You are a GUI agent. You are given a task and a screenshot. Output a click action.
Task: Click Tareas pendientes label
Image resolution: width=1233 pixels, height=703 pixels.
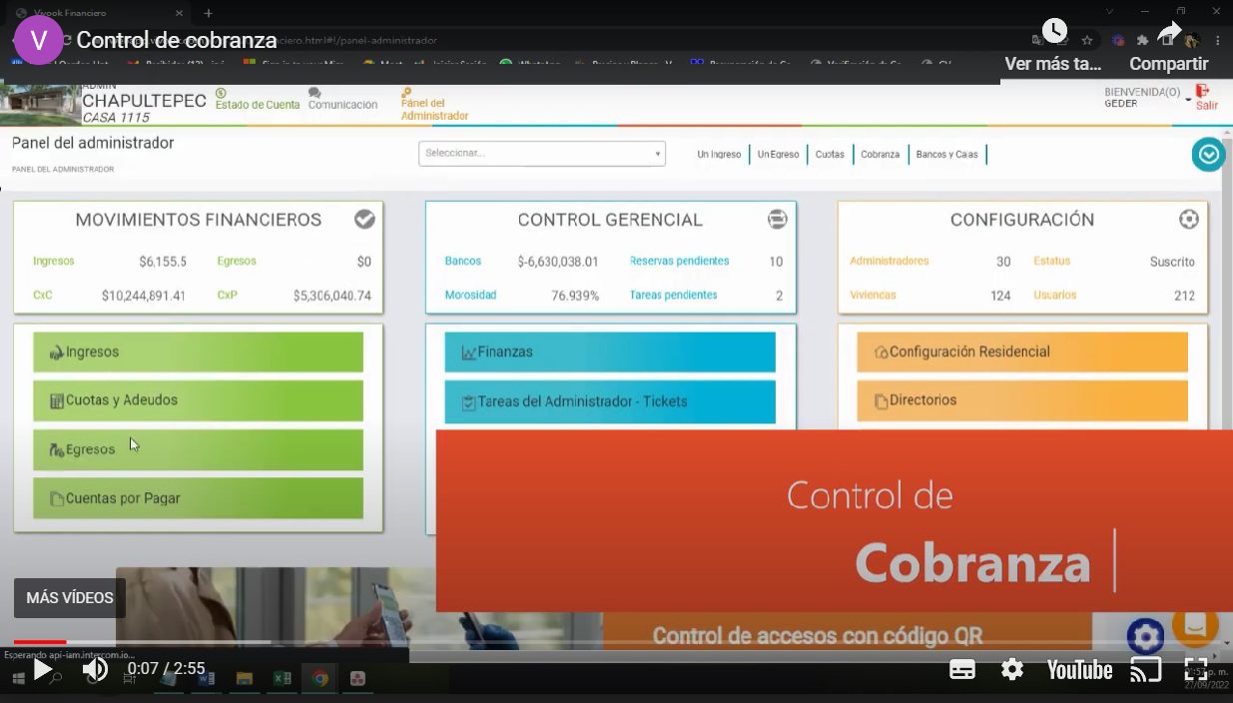tap(673, 296)
